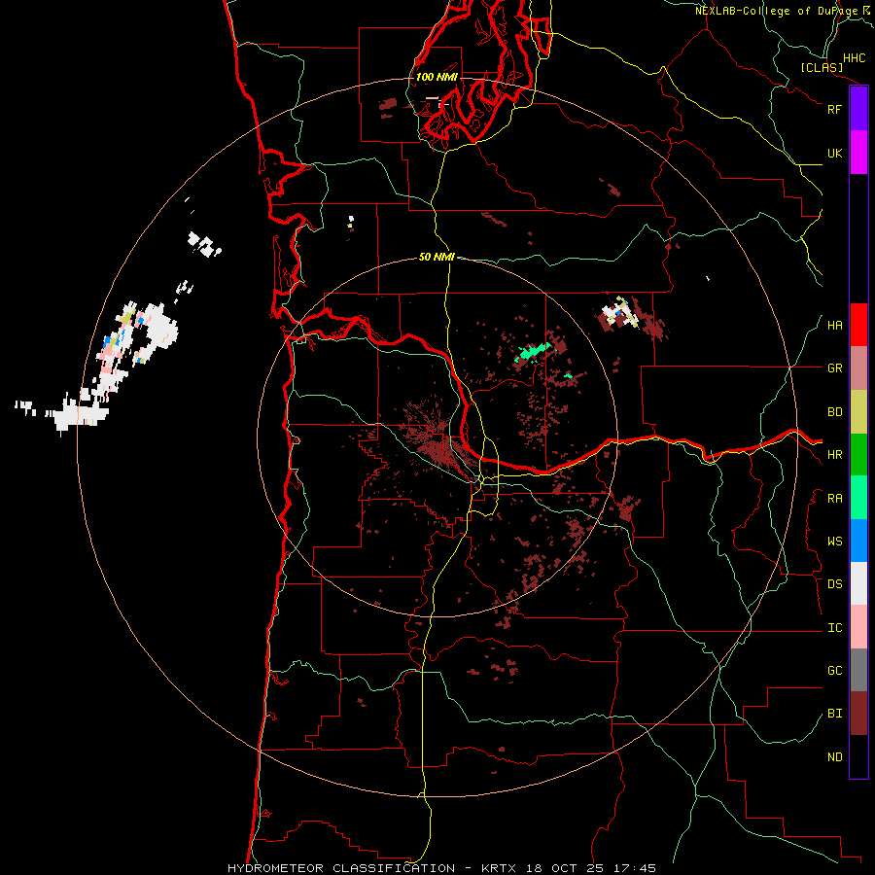Click the ND legend label

pyautogui.click(x=834, y=757)
